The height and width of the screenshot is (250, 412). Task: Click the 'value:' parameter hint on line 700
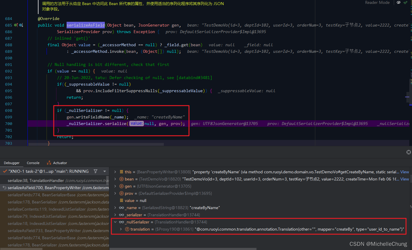point(136,124)
